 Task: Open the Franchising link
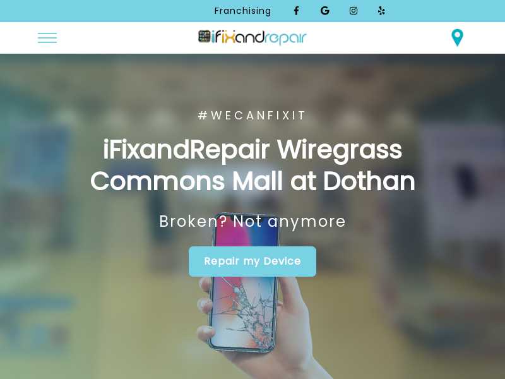(242, 11)
